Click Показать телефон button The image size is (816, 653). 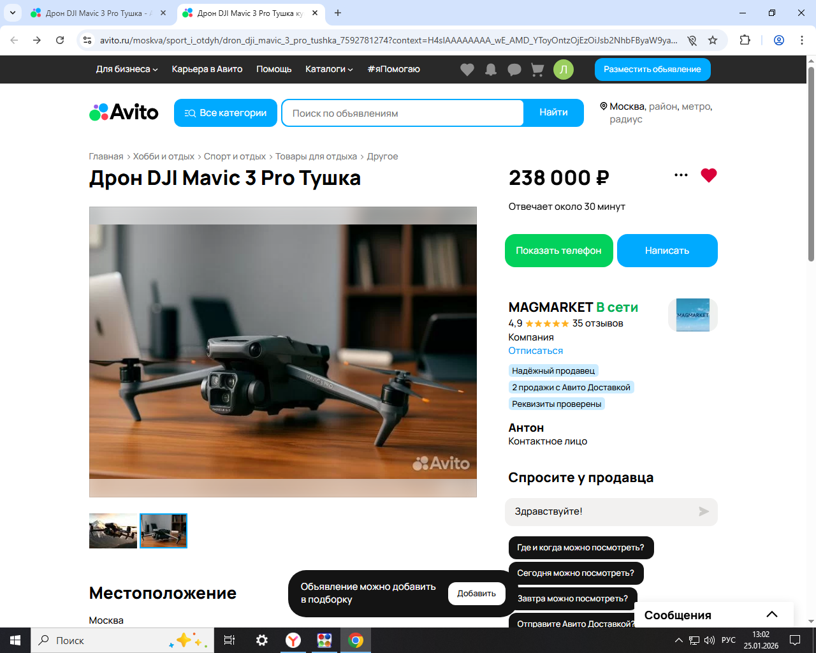click(x=559, y=251)
